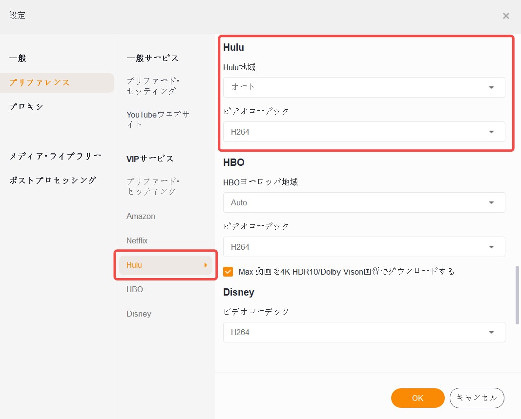Open YouTubeウェブサイト settings entry
Viewport: 521px width, 419px height.
158,120
